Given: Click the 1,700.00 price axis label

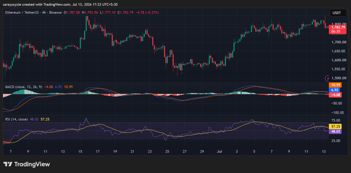Looking at the screenshot, I should [339, 42].
